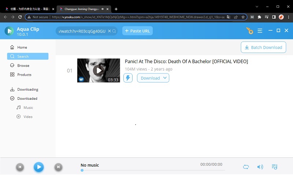Go back in the browser
Viewport: 293px width, 175px height.
[5, 17]
